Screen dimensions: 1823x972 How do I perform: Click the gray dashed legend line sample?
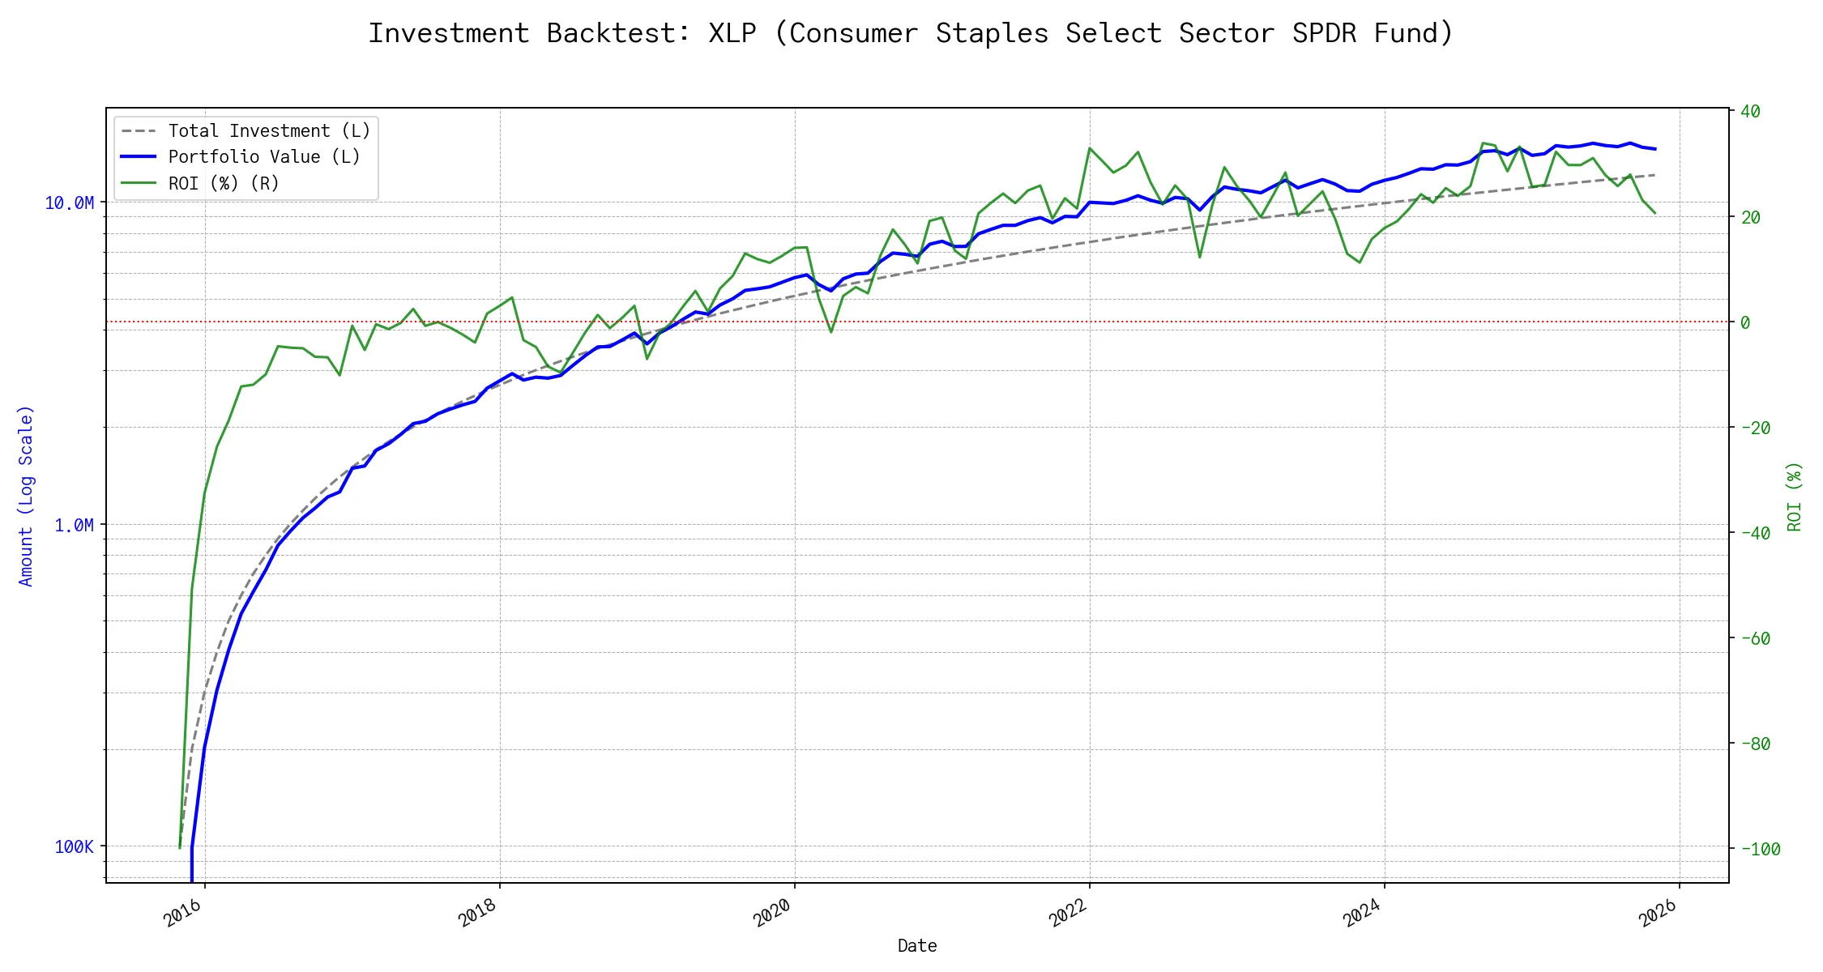(139, 131)
